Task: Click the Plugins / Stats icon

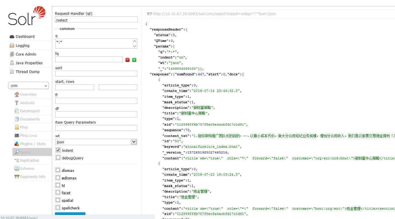Action: click(17, 144)
